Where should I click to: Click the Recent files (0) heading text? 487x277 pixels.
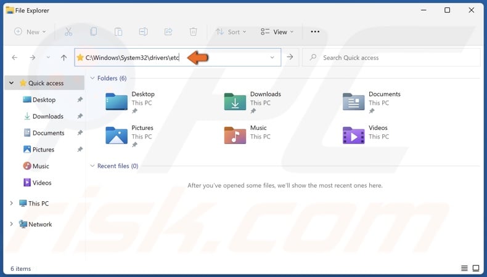click(x=118, y=166)
